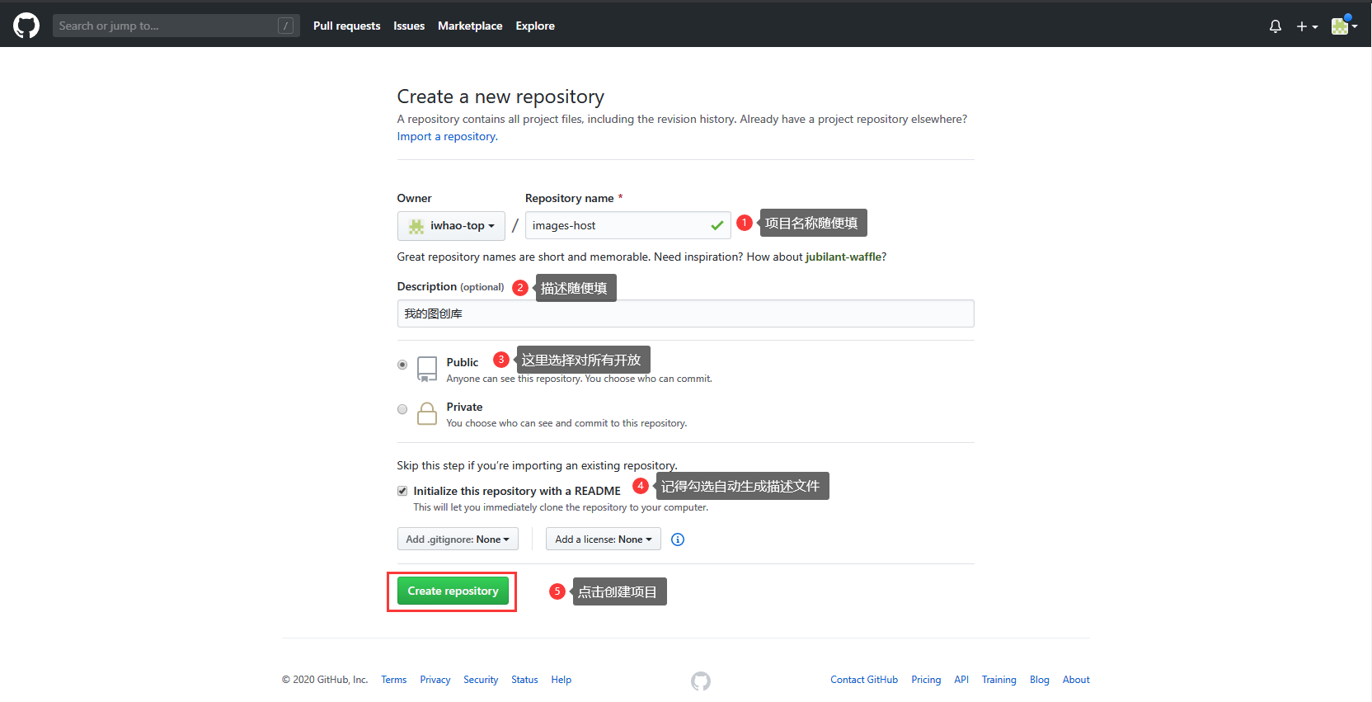Click the license info icon

click(678, 539)
